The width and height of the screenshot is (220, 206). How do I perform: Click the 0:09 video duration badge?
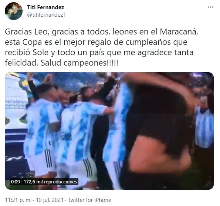[16, 182]
